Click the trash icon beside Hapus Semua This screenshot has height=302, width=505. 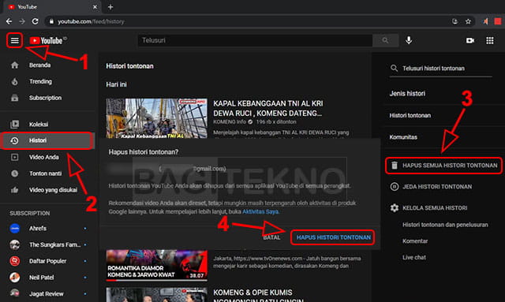click(x=395, y=166)
